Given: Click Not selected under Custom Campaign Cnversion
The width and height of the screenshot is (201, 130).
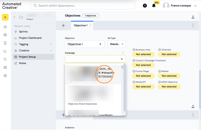Looking at the screenshot, I should 143,65.
